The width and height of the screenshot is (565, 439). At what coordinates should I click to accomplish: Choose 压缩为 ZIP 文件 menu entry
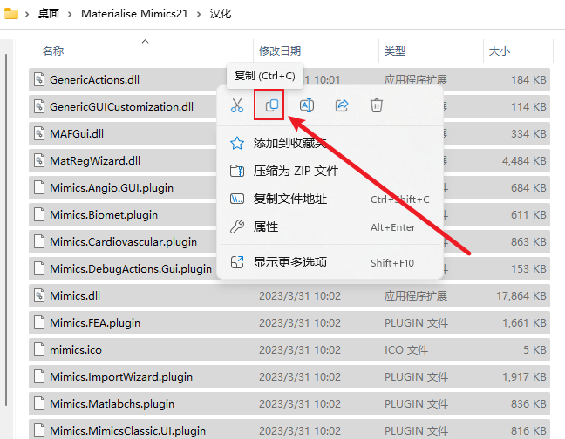click(x=330, y=171)
